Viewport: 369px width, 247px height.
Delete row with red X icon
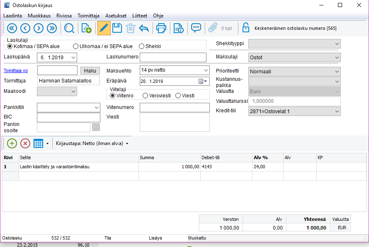25,143
